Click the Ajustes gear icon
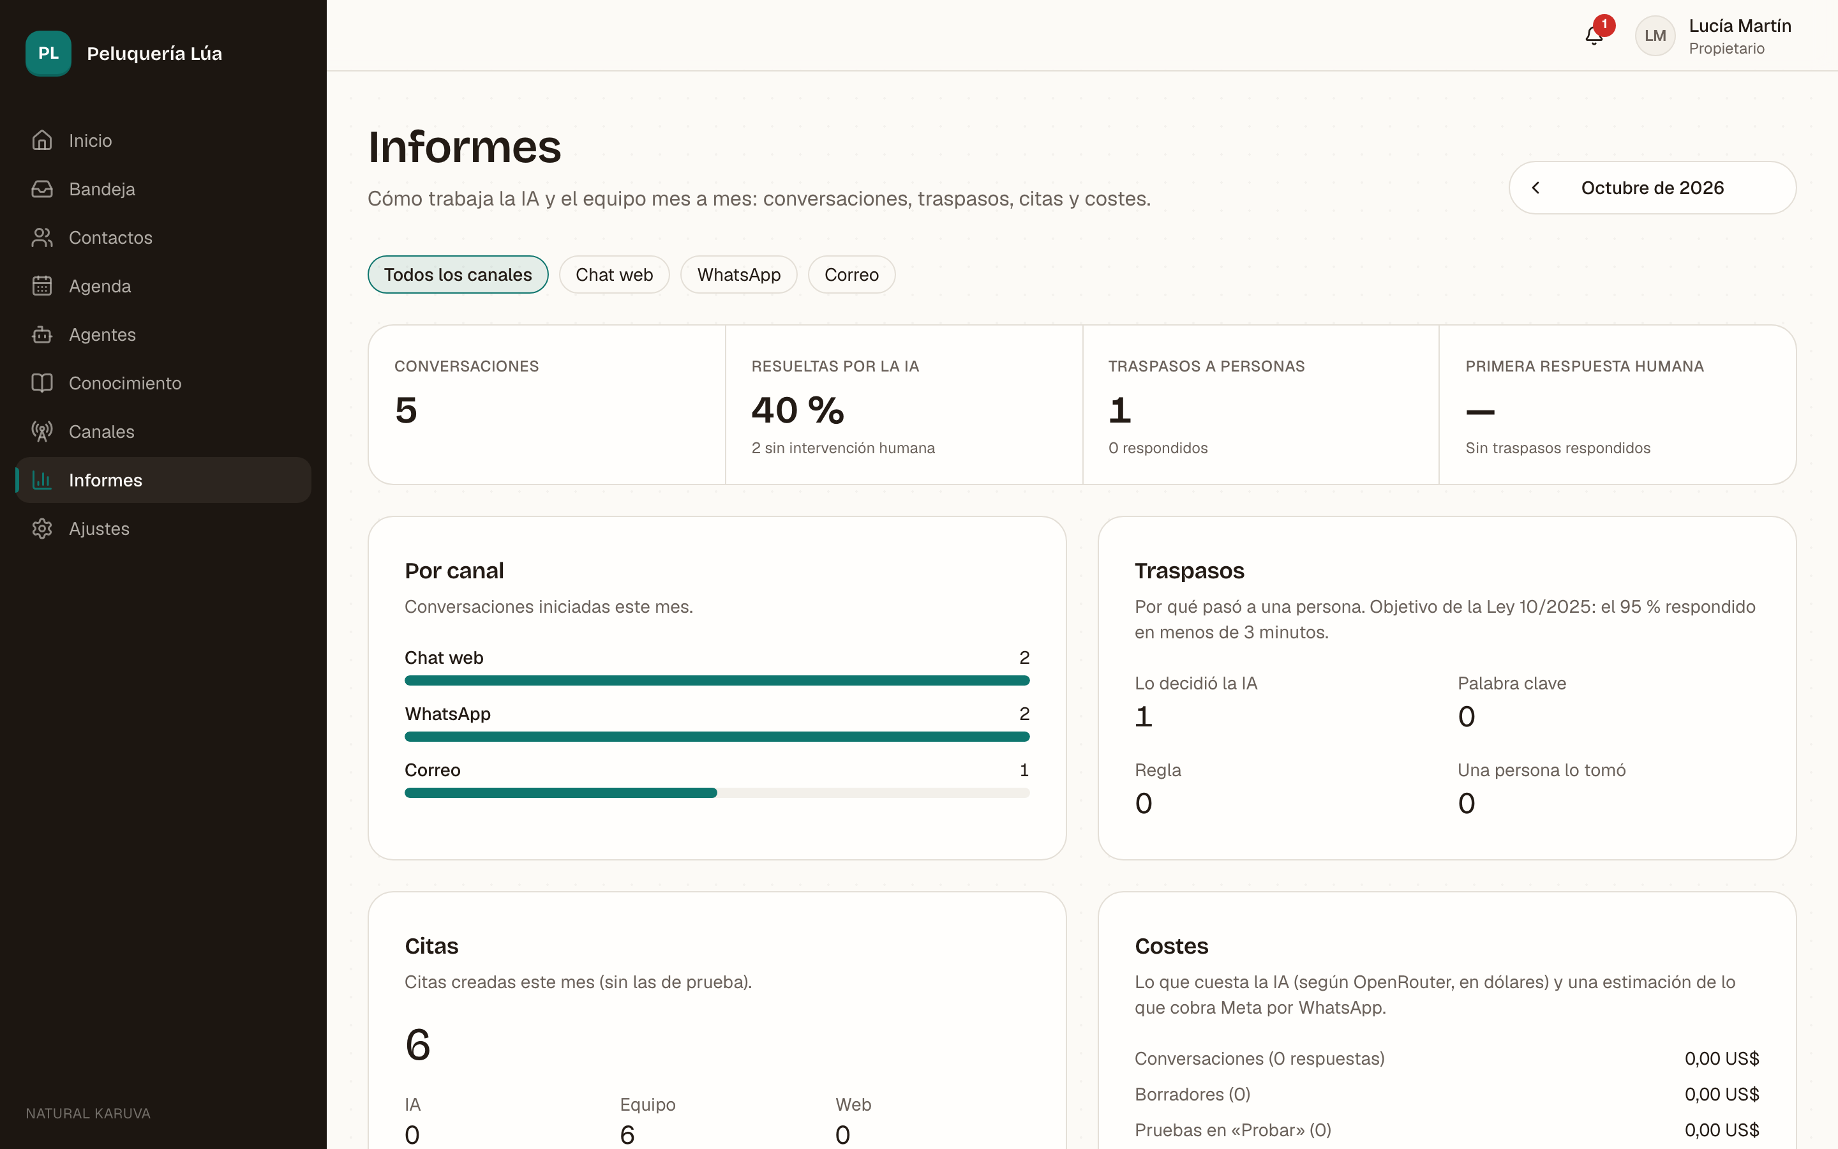The image size is (1838, 1149). [x=41, y=529]
